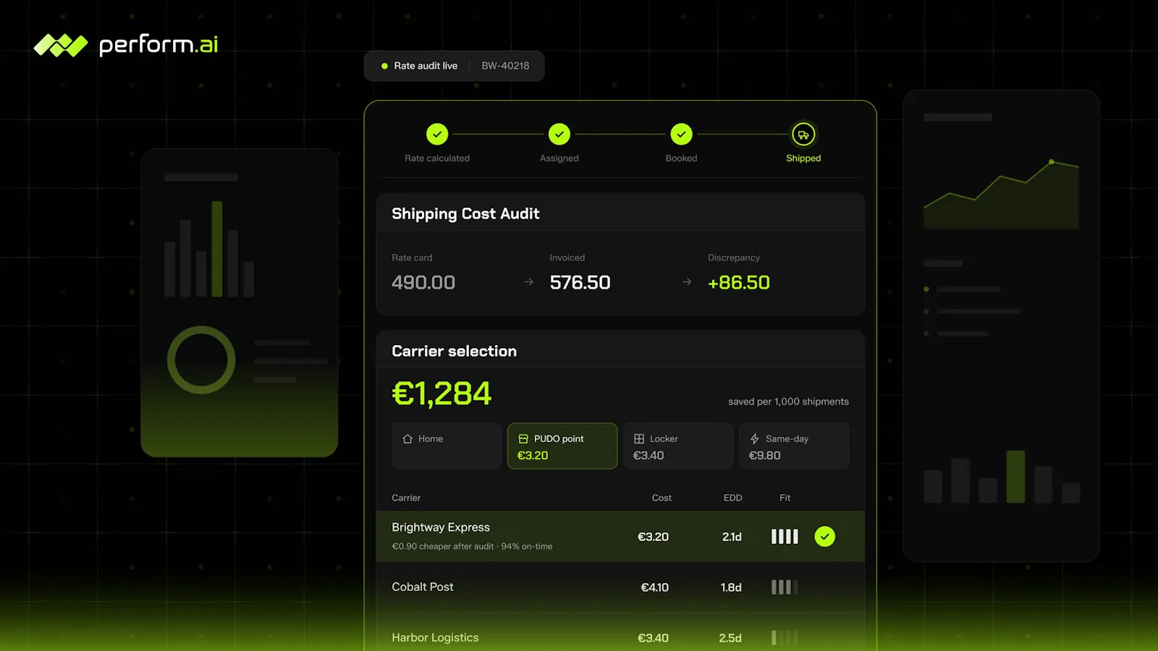Select the Locker €3.40 option
Image resolution: width=1158 pixels, height=651 pixels.
tap(678, 446)
